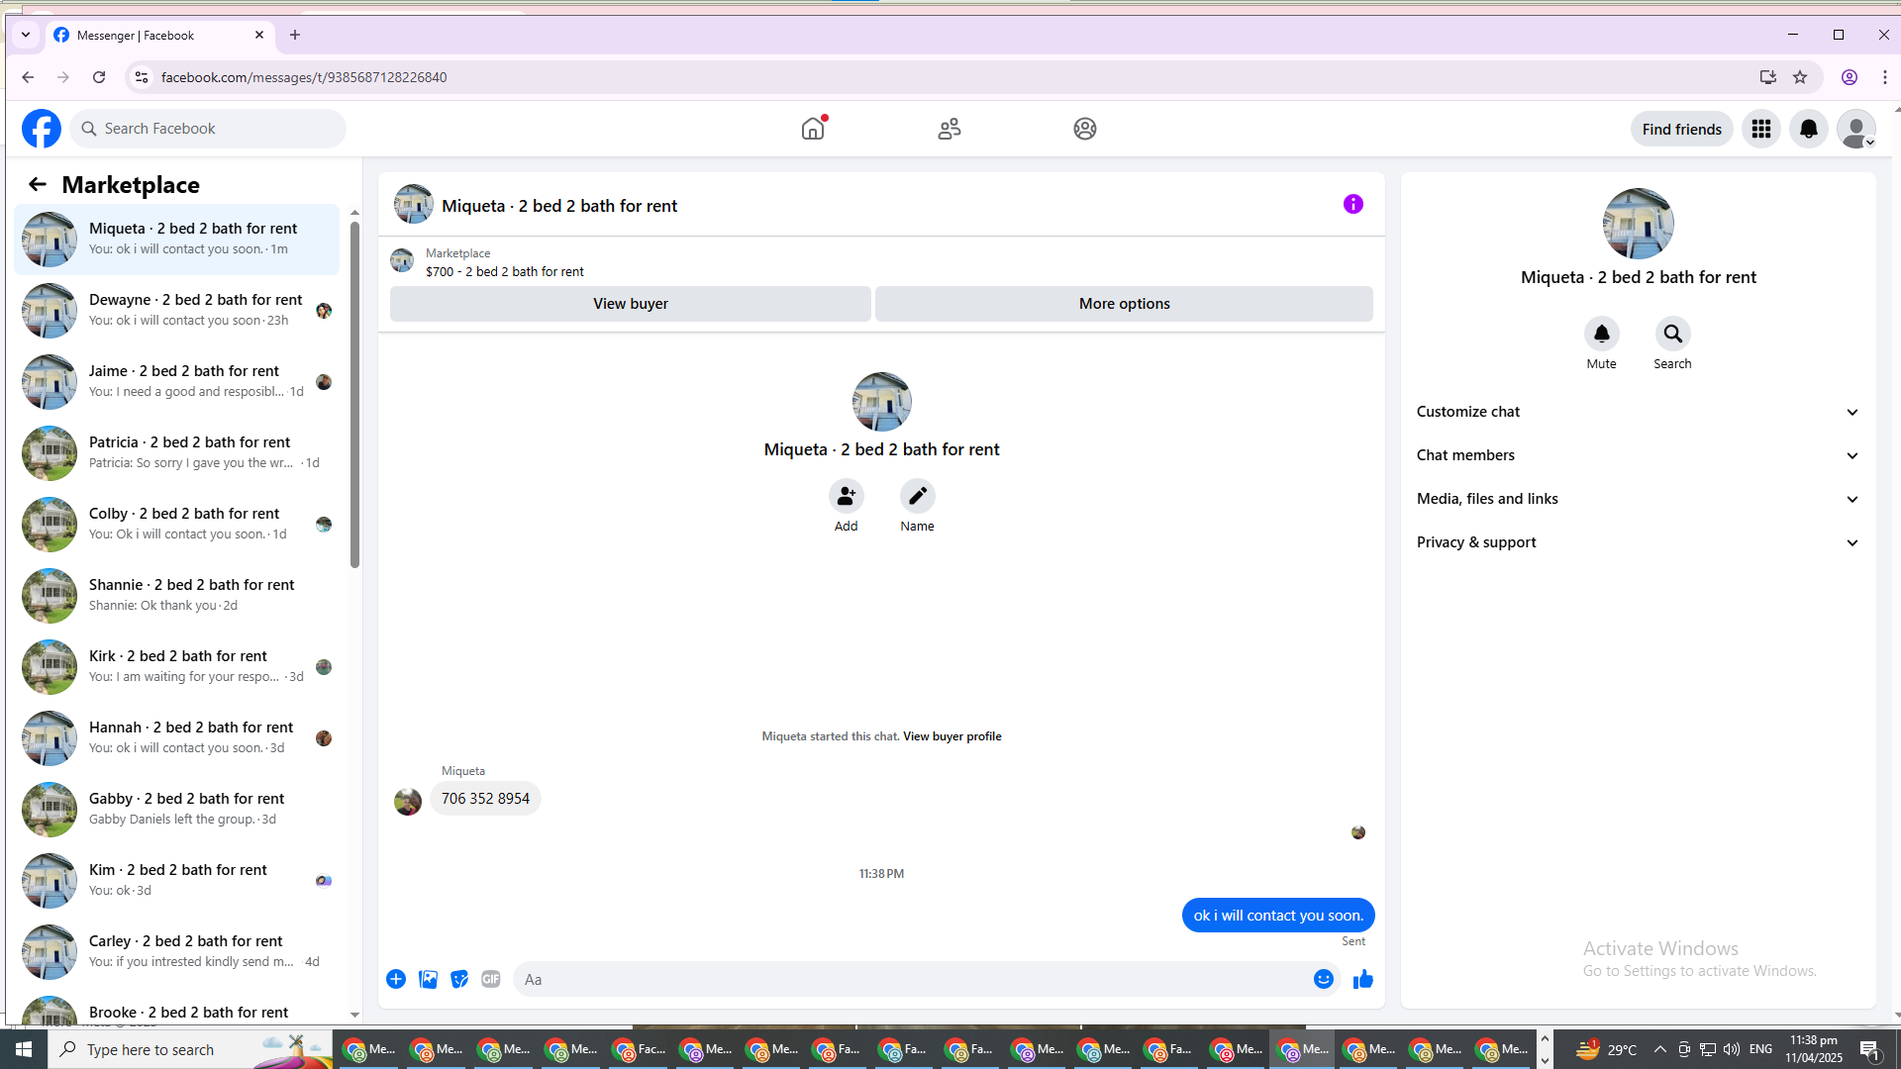The image size is (1901, 1069).
Task: Open the volume icon in system tray
Action: point(1731,1049)
